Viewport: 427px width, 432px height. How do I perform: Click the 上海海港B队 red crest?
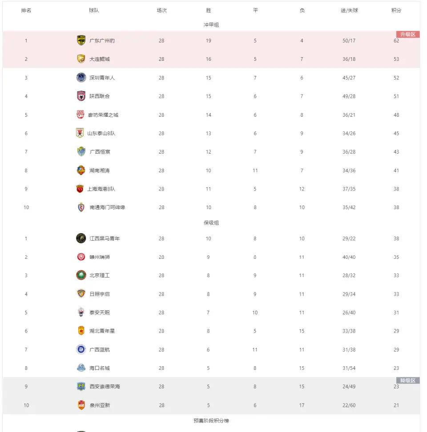click(x=80, y=189)
